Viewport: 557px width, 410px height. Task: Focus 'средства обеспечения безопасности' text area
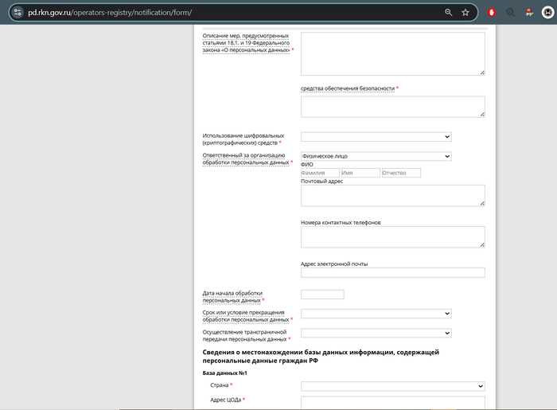tap(393, 107)
